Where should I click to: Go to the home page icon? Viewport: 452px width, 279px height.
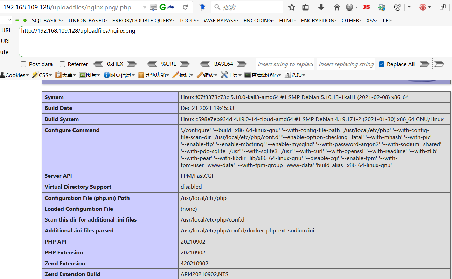337,7
